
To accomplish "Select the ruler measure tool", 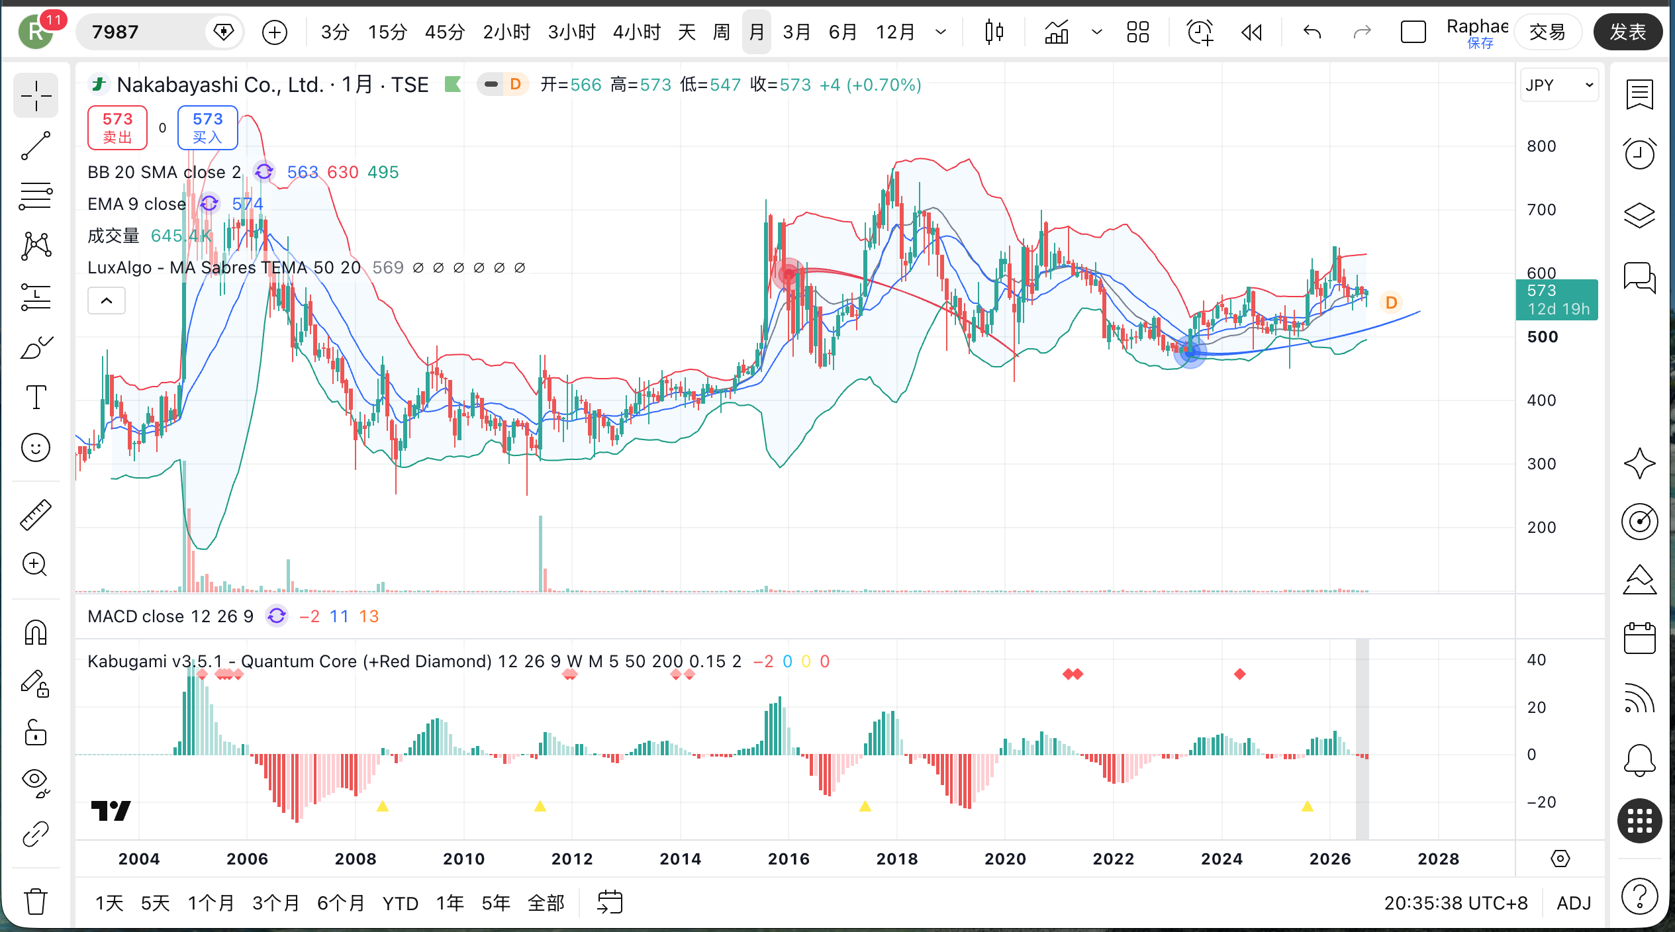I will [x=36, y=515].
